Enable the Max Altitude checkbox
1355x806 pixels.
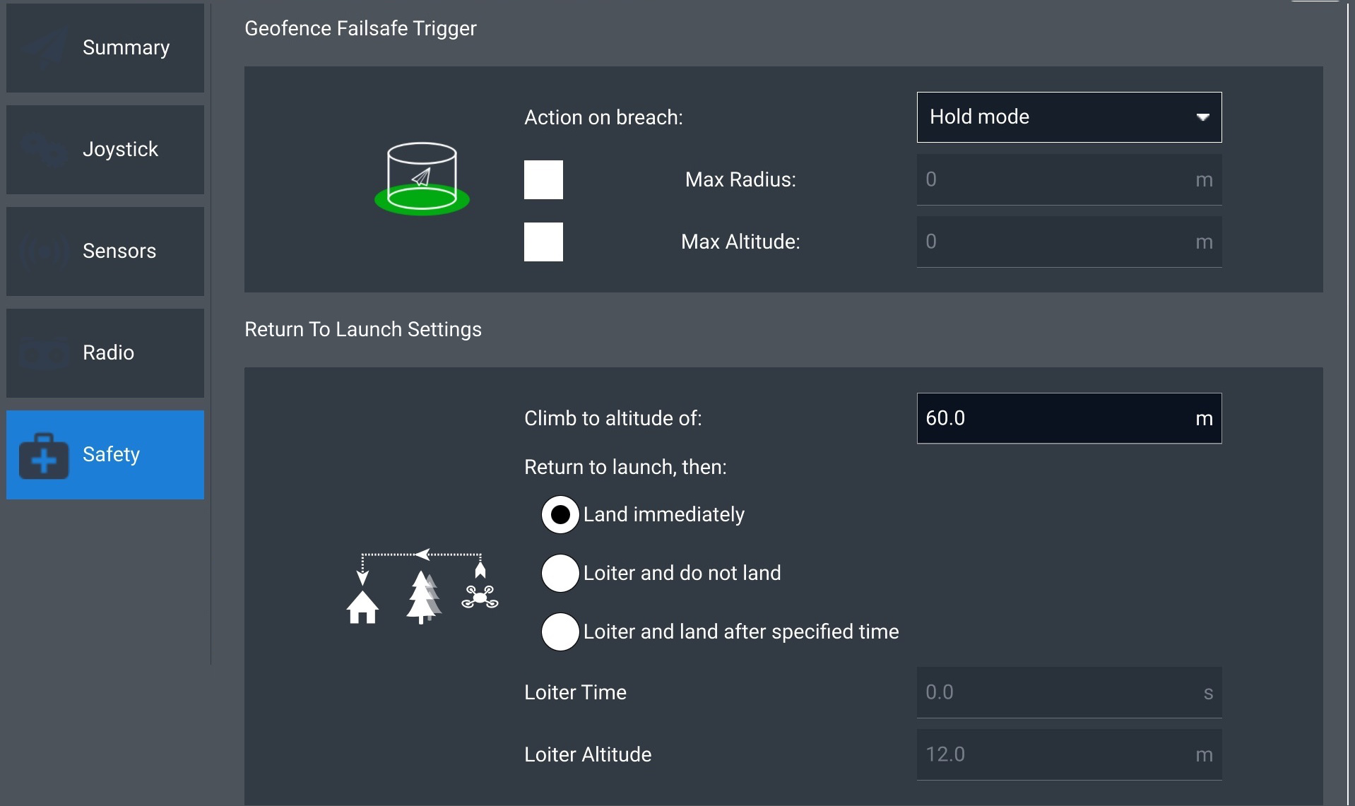coord(543,242)
